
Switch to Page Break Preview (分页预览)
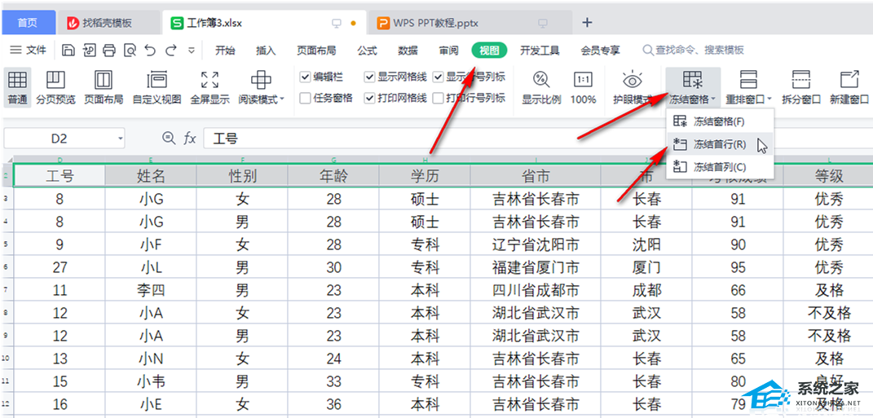point(55,87)
